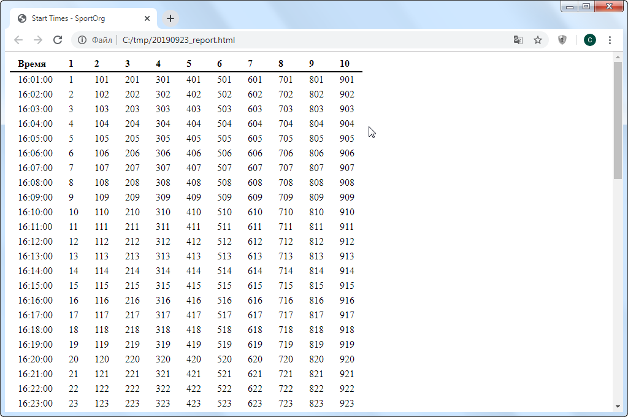Click the Файл label in the address bar
628x417 pixels.
[x=102, y=40]
